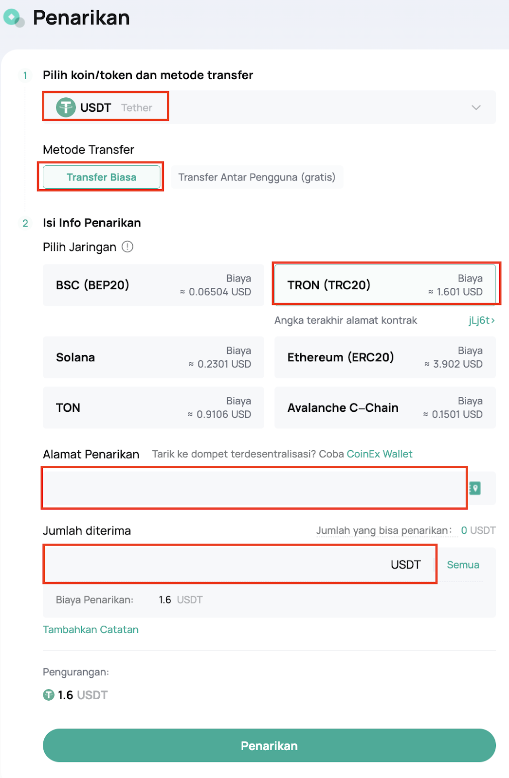The height and width of the screenshot is (778, 509).
Task: Pick the TON network option
Action: (153, 407)
